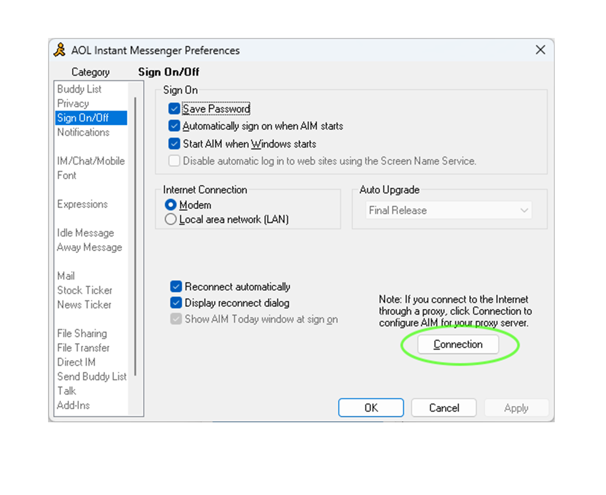Uncheck Start AIM when Windows starts
606x495 pixels.
174,144
